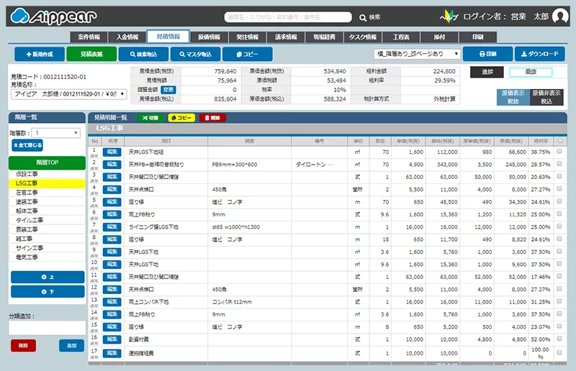The image size is (576, 371).
Task: Click the 分類追加 text input field
Action: pyautogui.click(x=47, y=328)
